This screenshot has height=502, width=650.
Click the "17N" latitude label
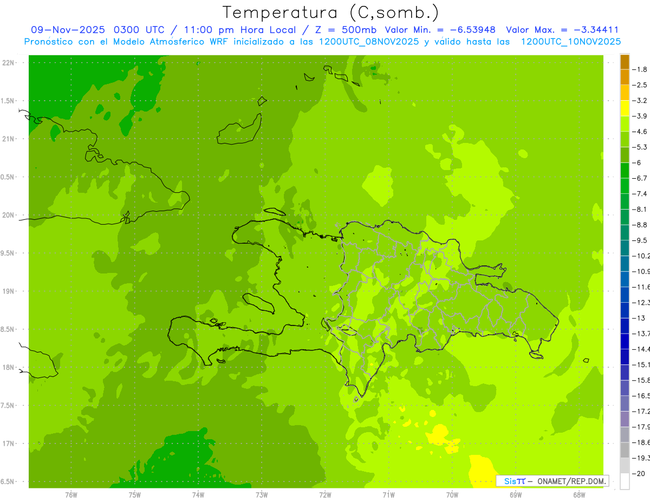tap(9, 444)
